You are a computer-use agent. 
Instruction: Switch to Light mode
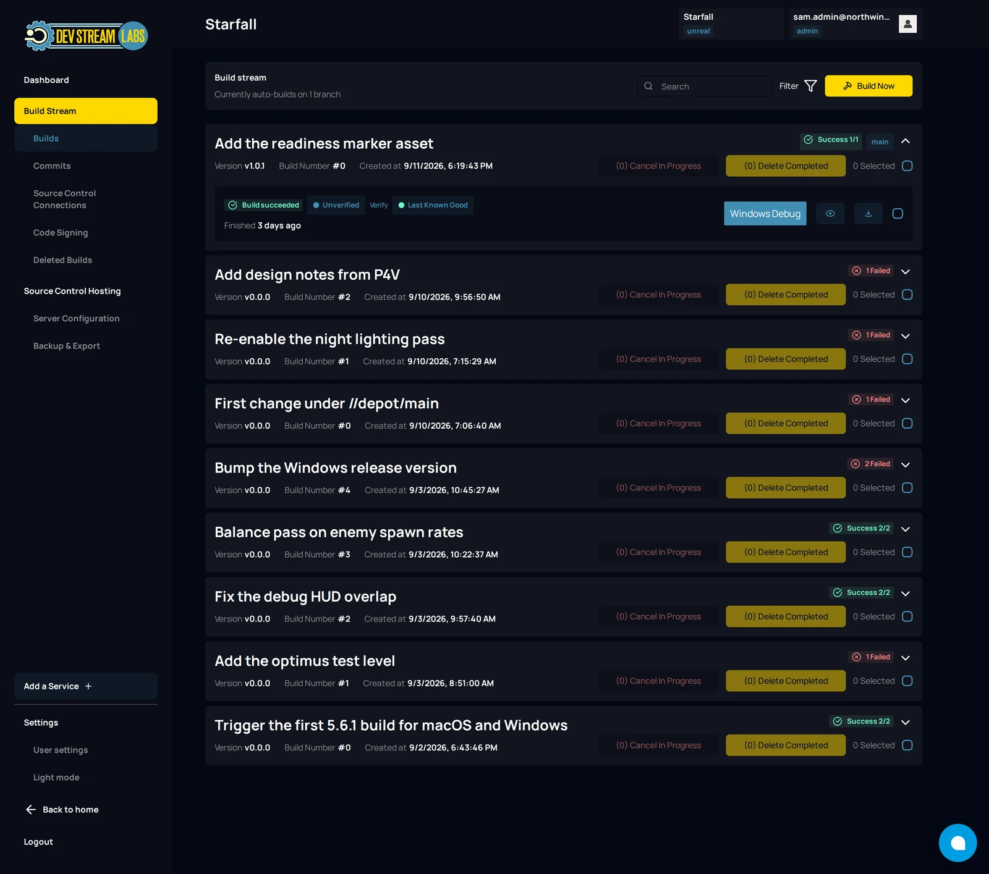tap(56, 778)
